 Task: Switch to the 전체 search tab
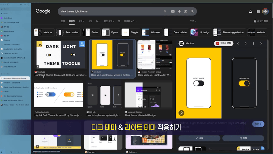pyautogui.click(x=63, y=21)
